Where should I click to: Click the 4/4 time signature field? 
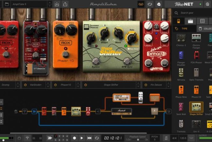(174, 138)
